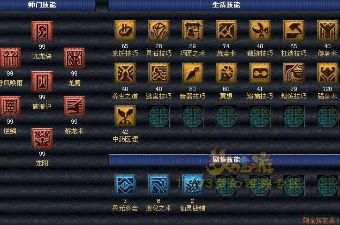Select the 九龙诀 skill icon

(x=42, y=32)
